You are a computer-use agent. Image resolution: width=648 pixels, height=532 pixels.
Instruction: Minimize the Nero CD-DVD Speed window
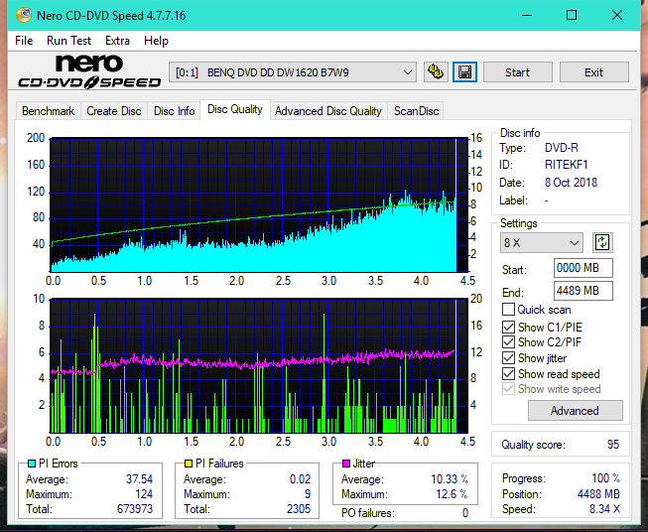point(527,15)
